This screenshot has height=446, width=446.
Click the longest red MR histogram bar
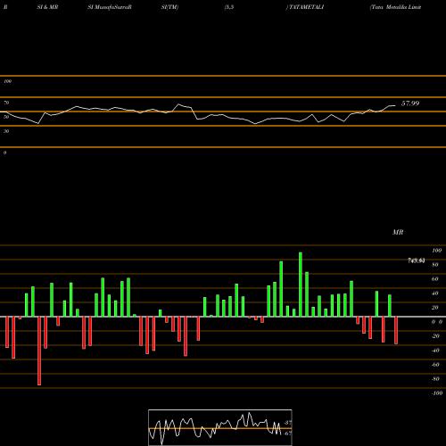[x=39, y=351]
